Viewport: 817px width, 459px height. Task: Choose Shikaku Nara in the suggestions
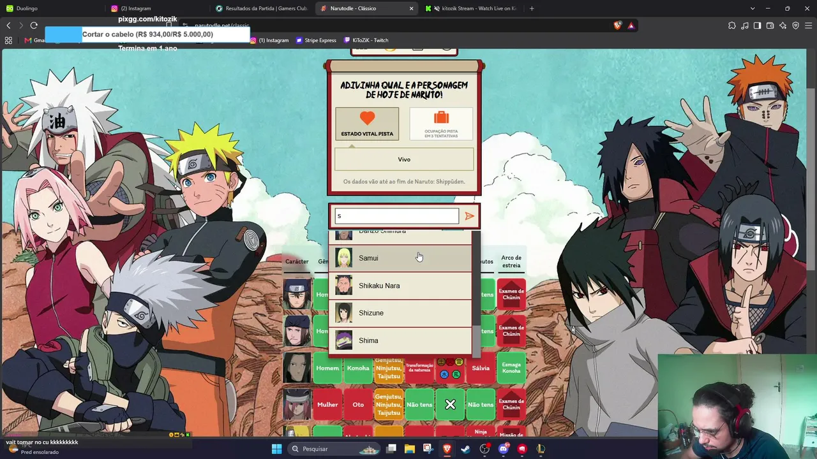pos(400,286)
